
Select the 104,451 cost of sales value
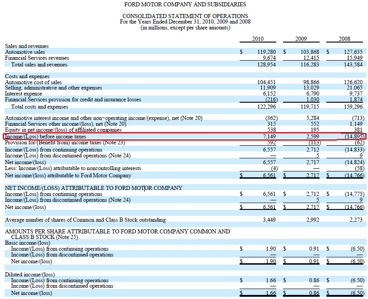[266, 82]
